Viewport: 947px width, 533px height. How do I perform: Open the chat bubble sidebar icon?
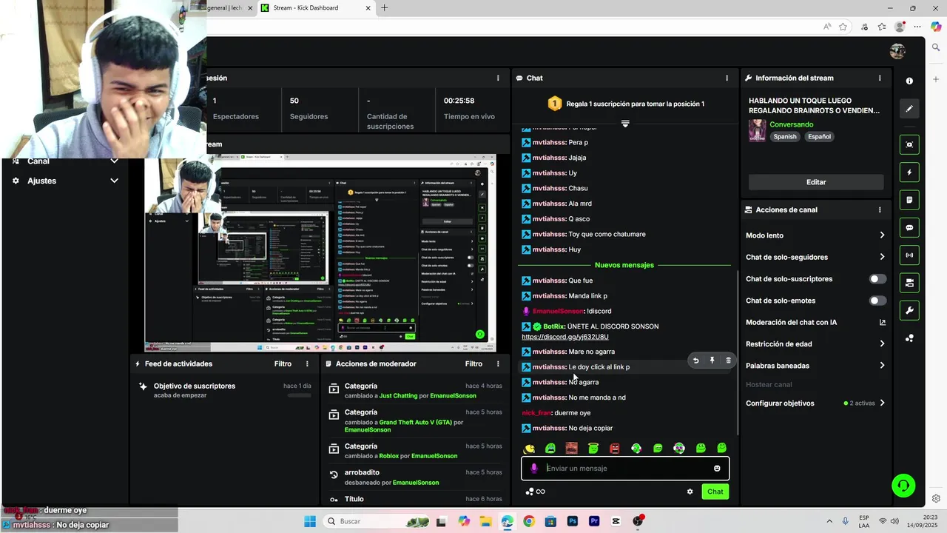pyautogui.click(x=909, y=227)
